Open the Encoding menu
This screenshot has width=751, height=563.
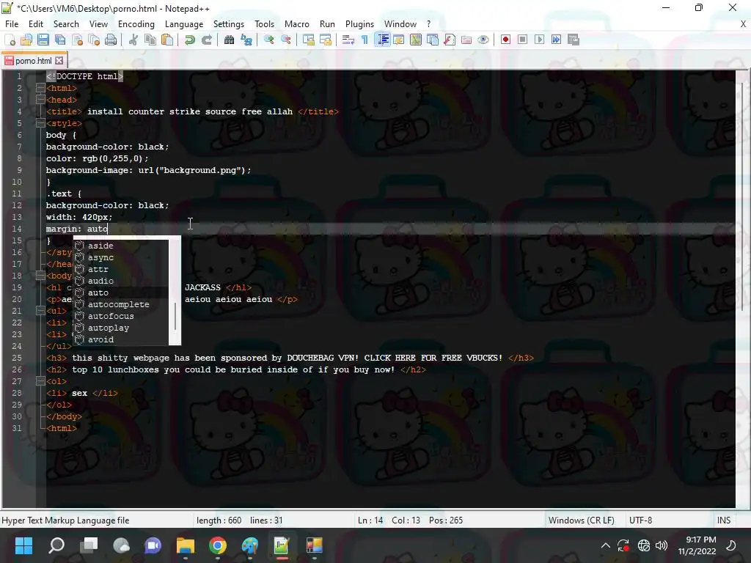coord(136,24)
